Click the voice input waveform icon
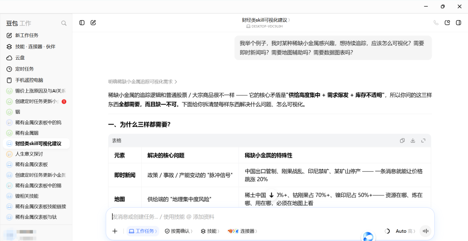 click(426, 231)
